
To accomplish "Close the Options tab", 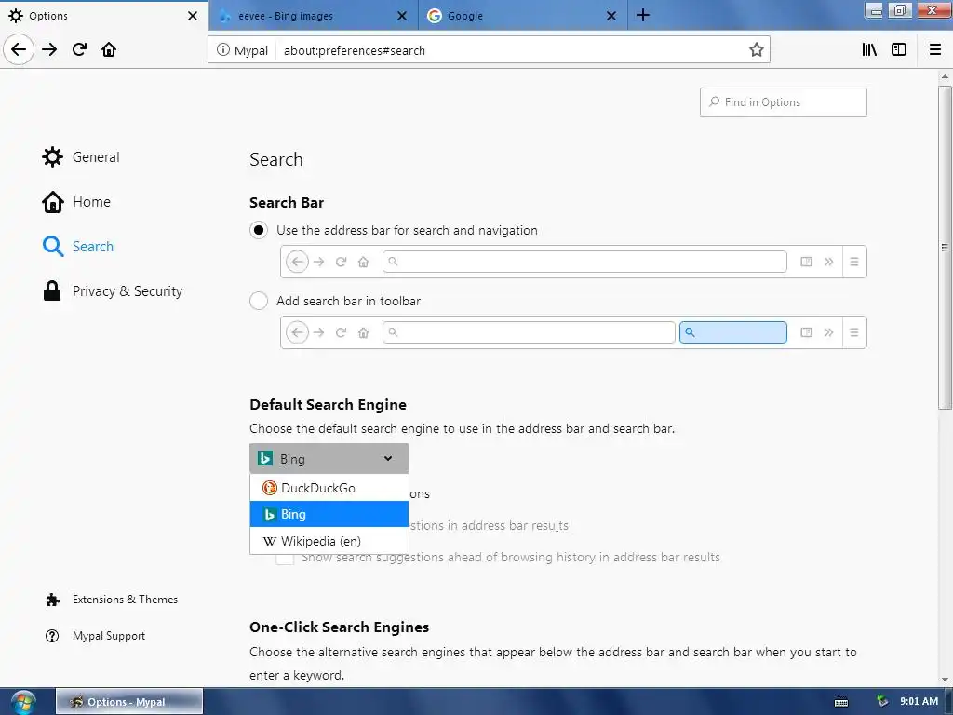I will click(193, 16).
